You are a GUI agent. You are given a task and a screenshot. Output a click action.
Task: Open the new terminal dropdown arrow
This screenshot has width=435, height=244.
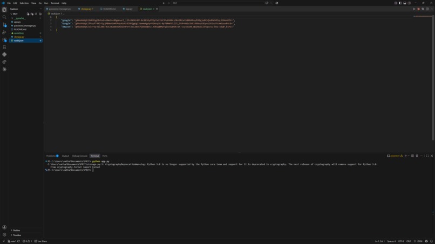coord(409,156)
